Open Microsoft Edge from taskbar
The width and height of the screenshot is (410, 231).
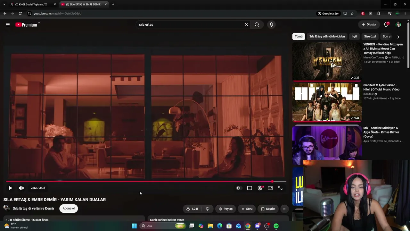[220, 226]
